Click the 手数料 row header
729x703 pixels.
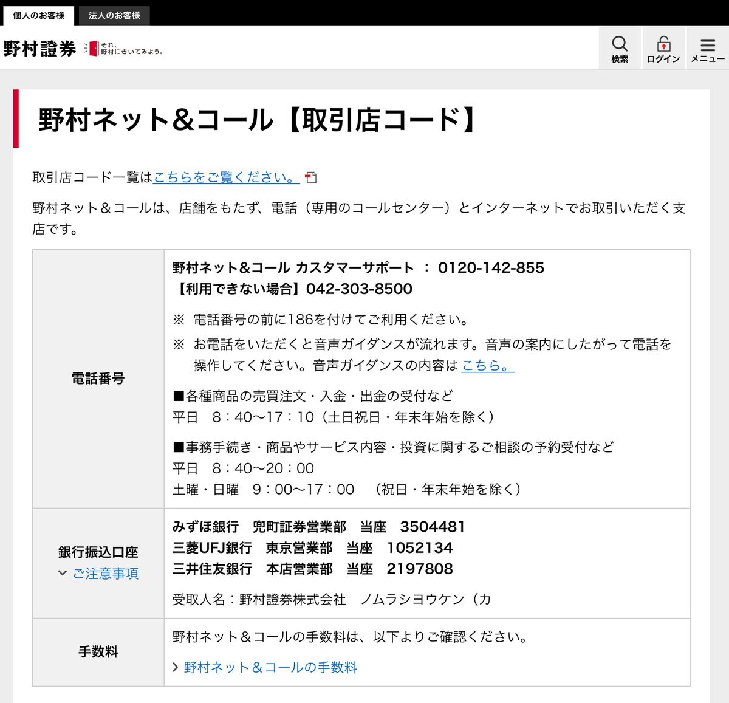98,652
